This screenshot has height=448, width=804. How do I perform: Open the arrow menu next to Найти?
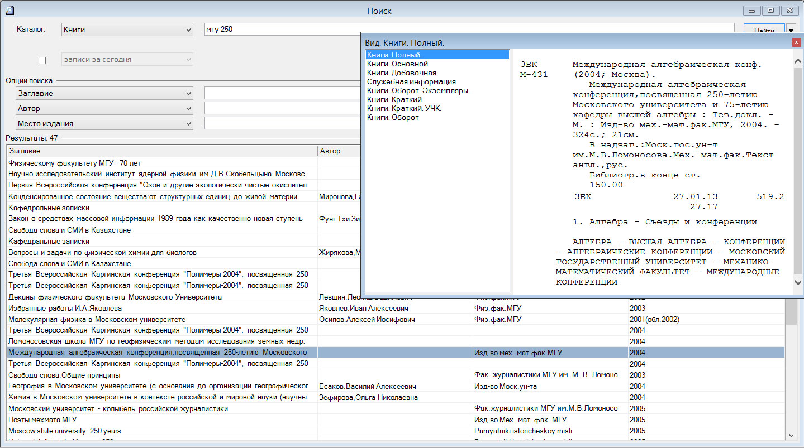pos(792,30)
